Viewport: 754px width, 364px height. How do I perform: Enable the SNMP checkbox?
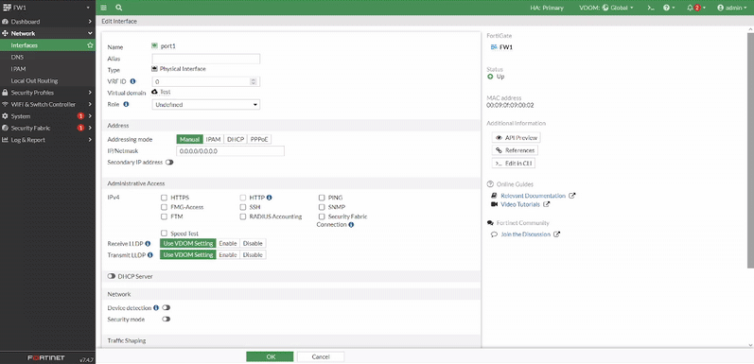click(322, 207)
